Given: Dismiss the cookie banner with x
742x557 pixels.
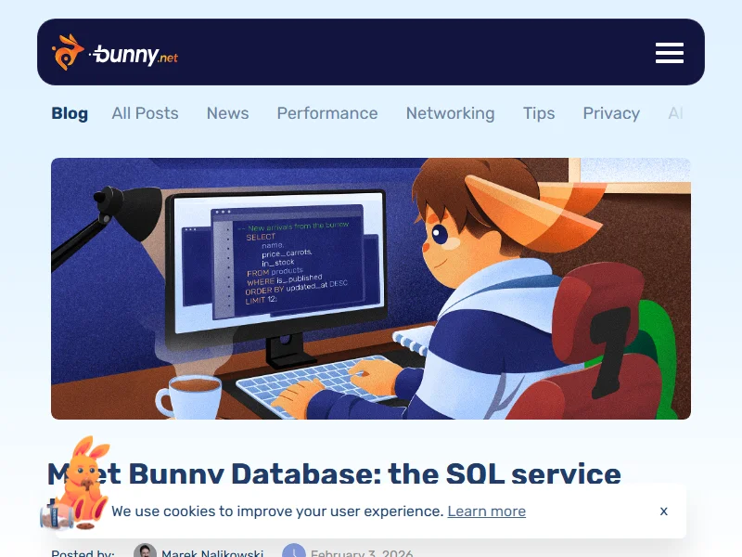Looking at the screenshot, I should click(x=663, y=511).
